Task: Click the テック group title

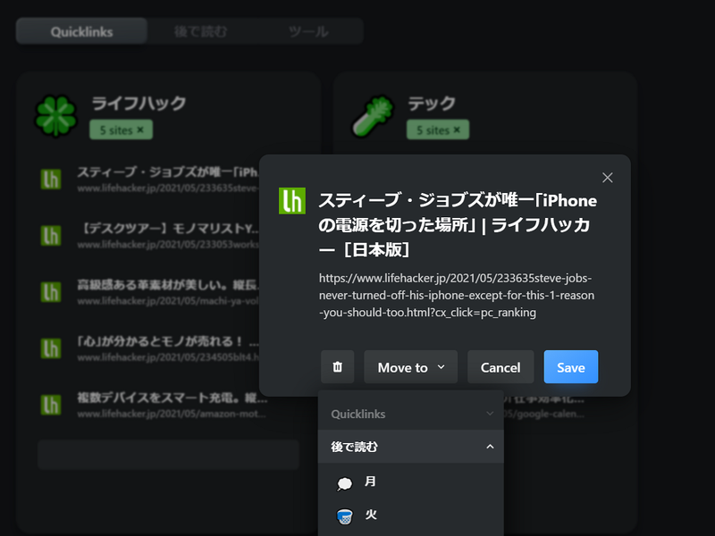Action: (x=432, y=104)
